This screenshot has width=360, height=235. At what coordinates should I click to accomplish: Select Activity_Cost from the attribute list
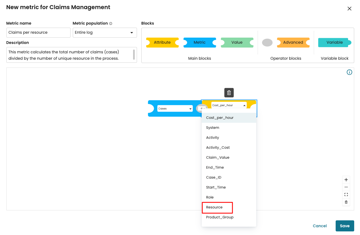218,148
